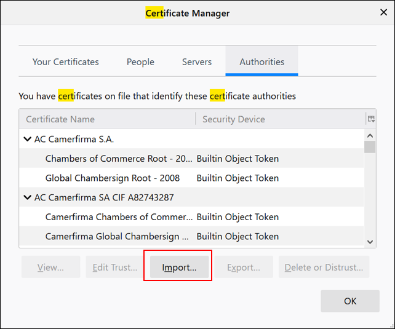The width and height of the screenshot is (395, 329).
Task: Collapse the AC Camerfirma SA CIF A82743287 group
Action: coord(27,197)
